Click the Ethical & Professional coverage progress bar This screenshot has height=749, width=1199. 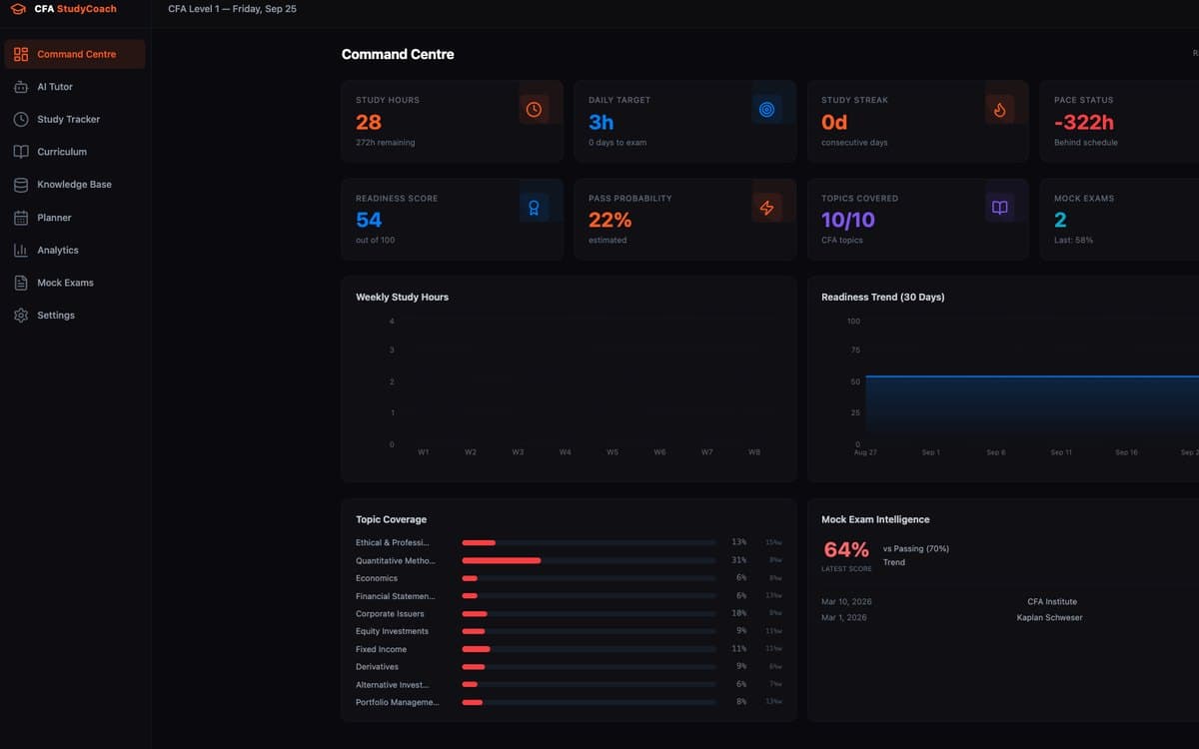(589, 543)
